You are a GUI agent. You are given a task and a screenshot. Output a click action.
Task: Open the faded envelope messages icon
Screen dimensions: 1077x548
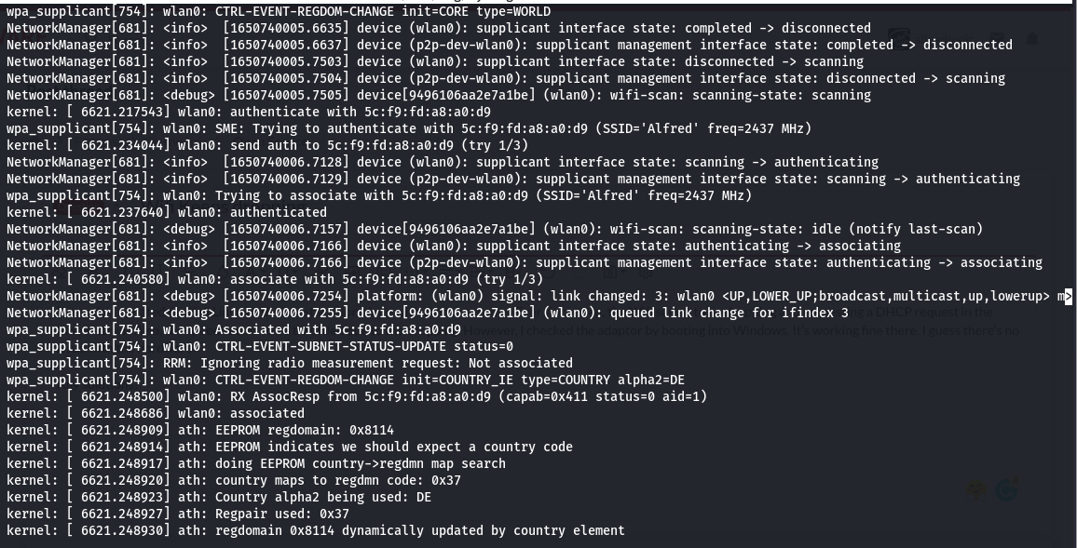coord(997,38)
